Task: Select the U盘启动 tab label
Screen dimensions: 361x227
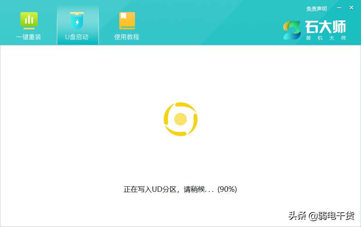Action: coord(77,37)
